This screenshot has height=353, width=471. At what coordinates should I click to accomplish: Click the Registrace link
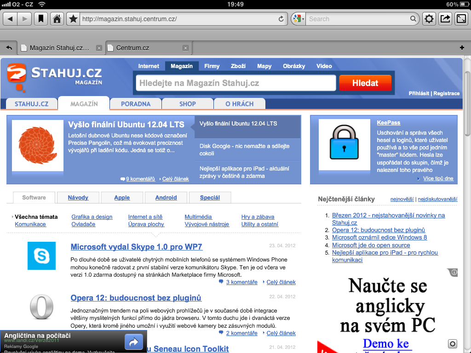tap(446, 93)
